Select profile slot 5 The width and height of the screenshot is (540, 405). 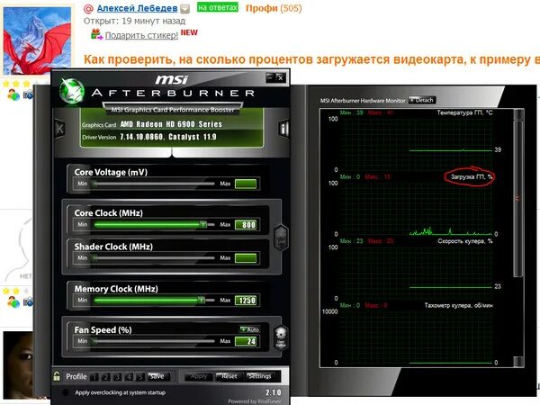(x=140, y=377)
